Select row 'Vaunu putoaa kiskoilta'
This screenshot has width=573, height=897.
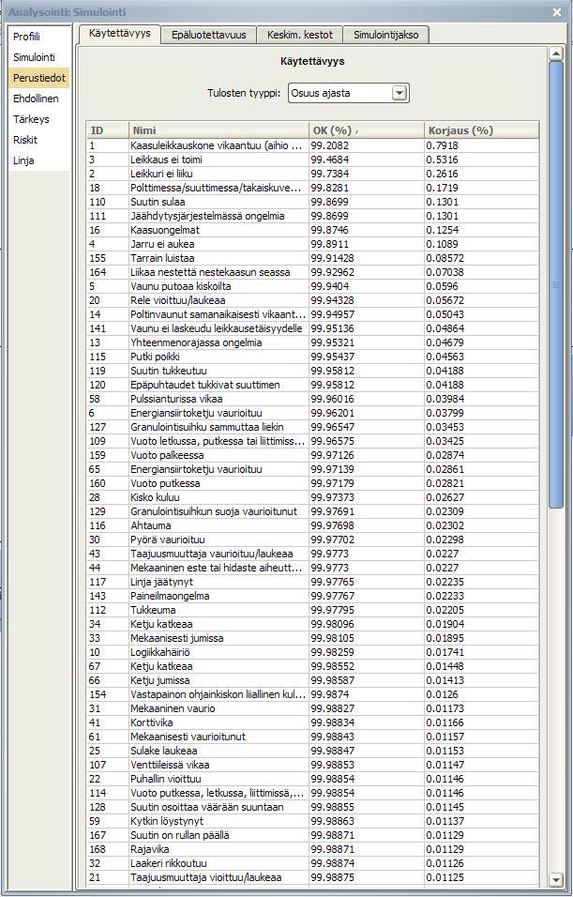tap(313, 286)
